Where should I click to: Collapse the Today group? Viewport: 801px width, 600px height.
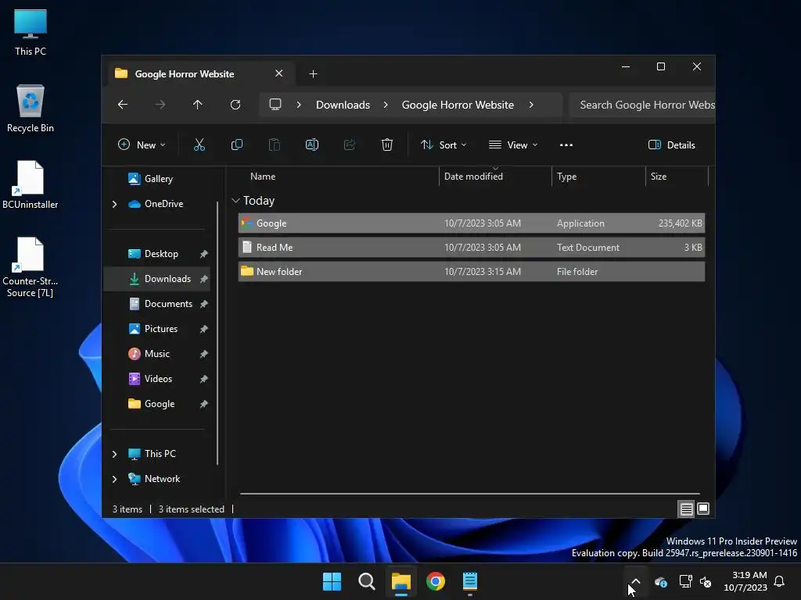click(235, 201)
